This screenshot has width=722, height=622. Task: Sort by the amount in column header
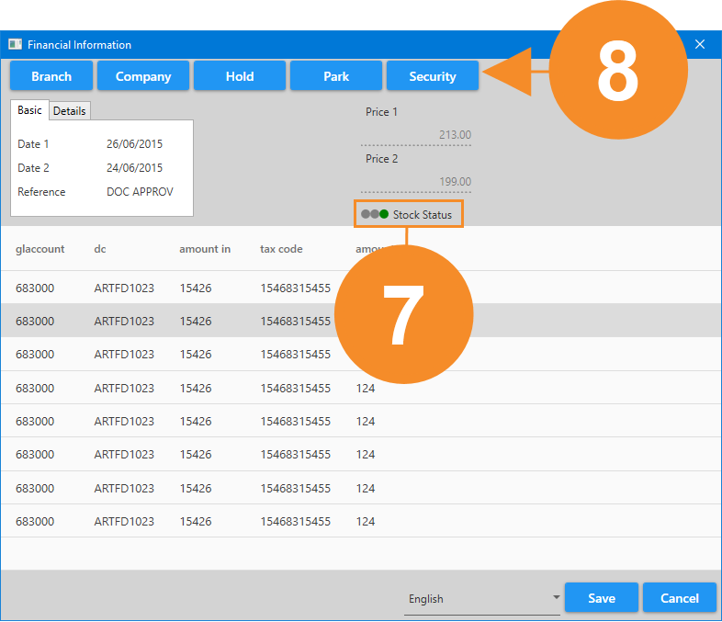click(205, 249)
